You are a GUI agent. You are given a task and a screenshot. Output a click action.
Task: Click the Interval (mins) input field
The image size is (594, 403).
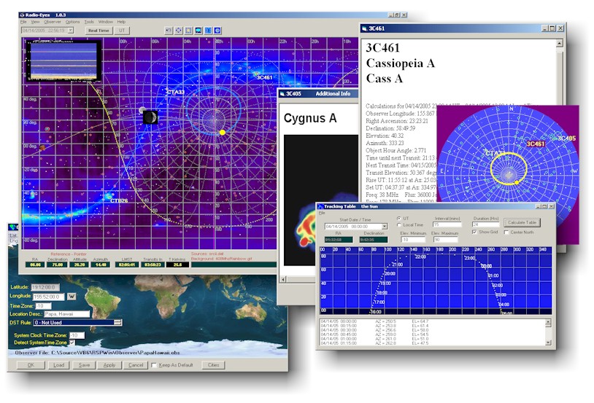(447, 224)
